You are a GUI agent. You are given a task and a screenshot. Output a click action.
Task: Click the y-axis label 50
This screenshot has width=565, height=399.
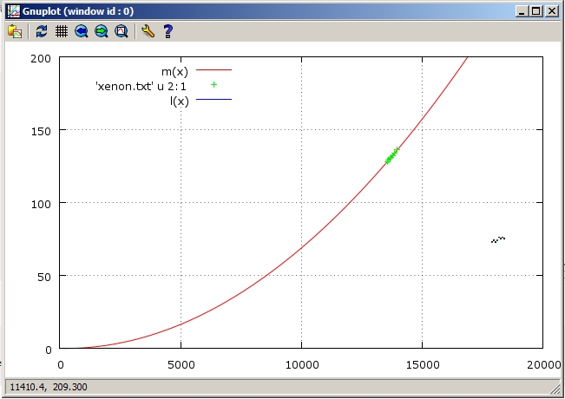pyautogui.click(x=44, y=277)
